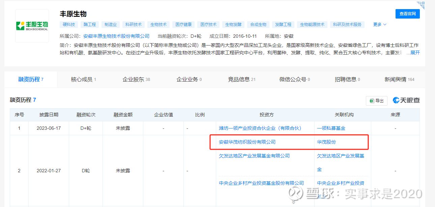Click the 企业估值 column header
Viewport: 435px width, 207px height.
coord(164,115)
